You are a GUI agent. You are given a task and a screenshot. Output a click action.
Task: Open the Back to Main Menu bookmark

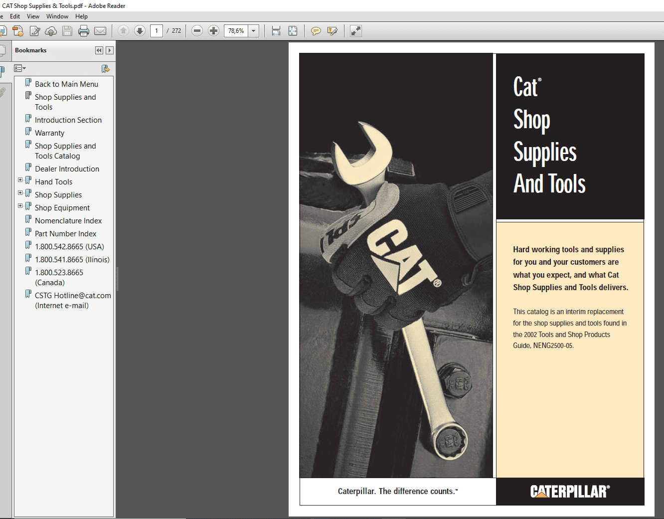(66, 84)
